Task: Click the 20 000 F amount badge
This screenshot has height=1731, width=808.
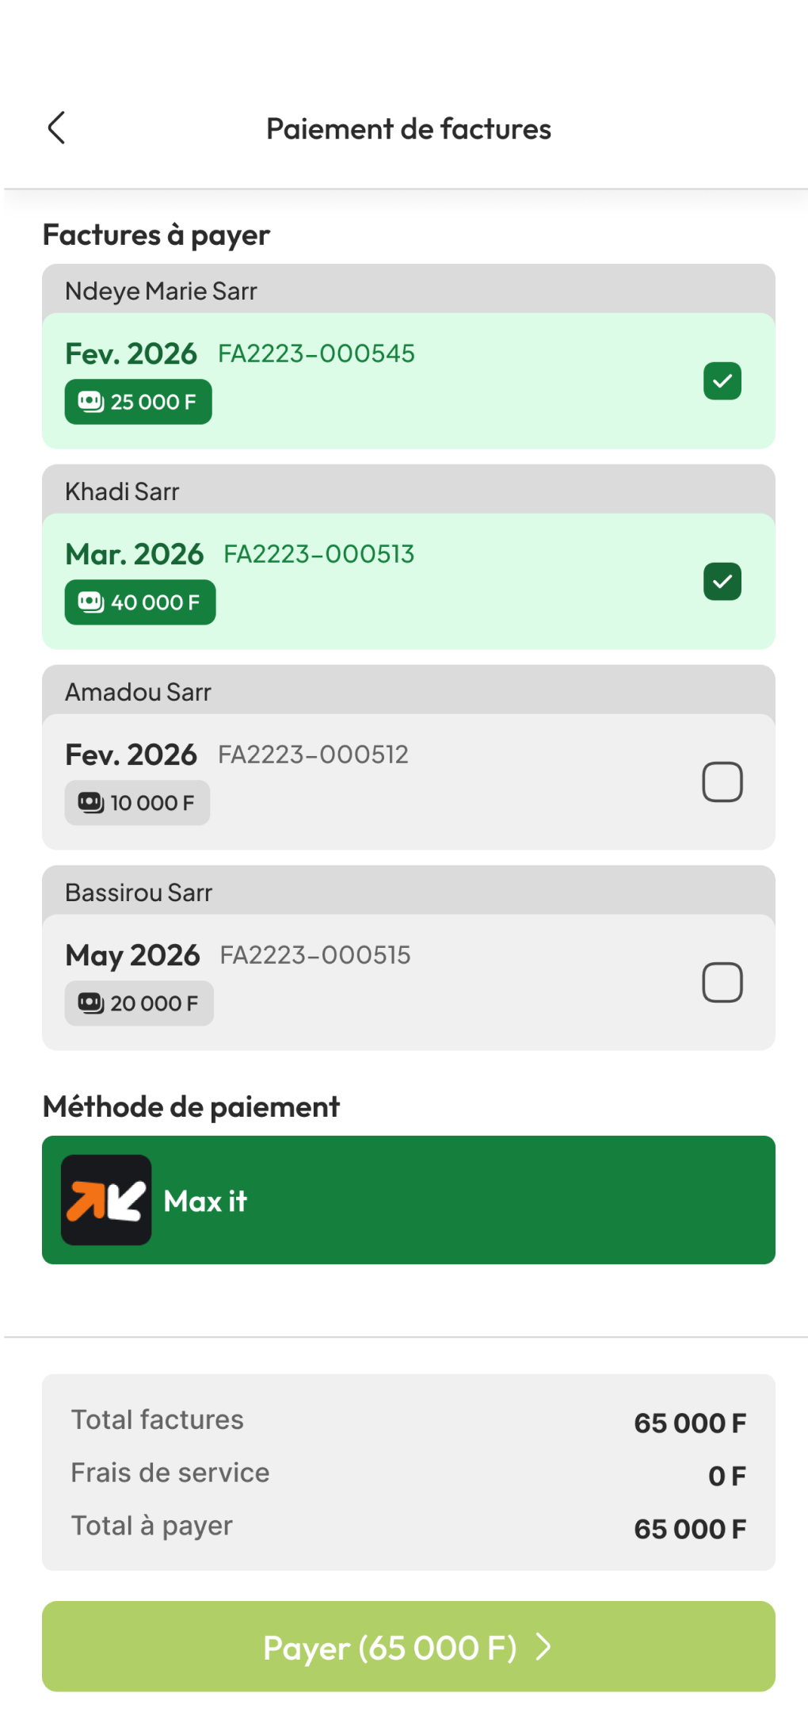Action: point(139,1003)
